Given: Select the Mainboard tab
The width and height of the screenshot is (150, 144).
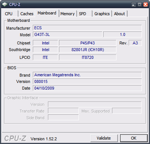Looking at the screenshot, I should [47, 13].
